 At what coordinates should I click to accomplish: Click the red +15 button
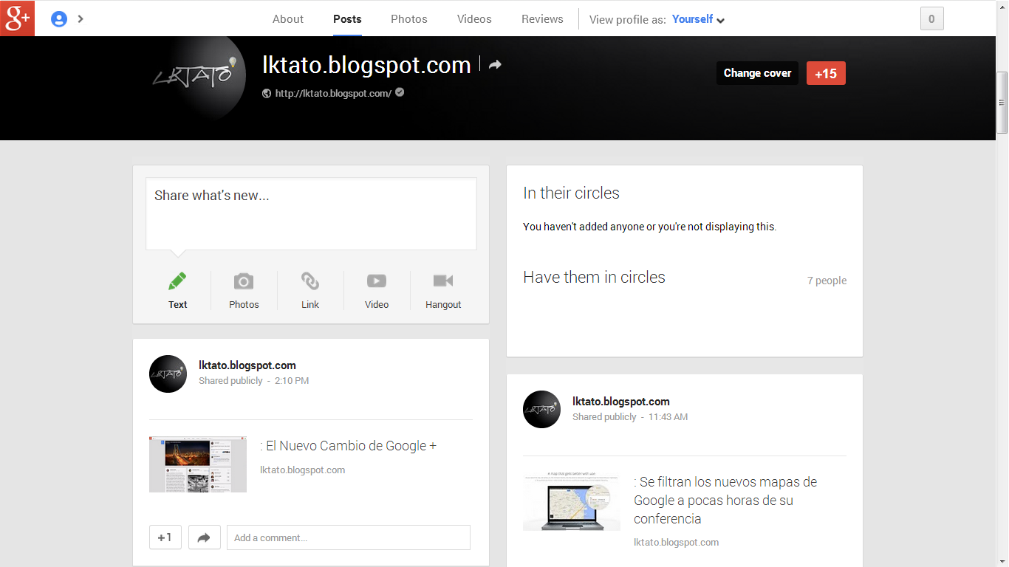[x=826, y=73]
